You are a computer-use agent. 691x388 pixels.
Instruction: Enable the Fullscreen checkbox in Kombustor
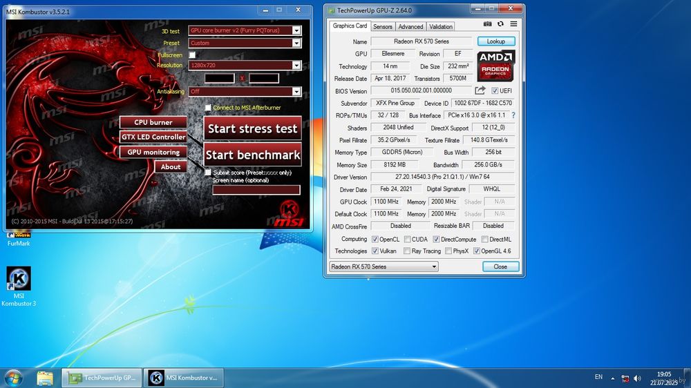point(192,55)
